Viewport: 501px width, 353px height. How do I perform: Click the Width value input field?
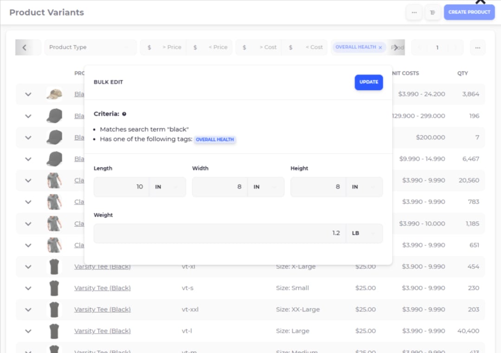(x=220, y=187)
